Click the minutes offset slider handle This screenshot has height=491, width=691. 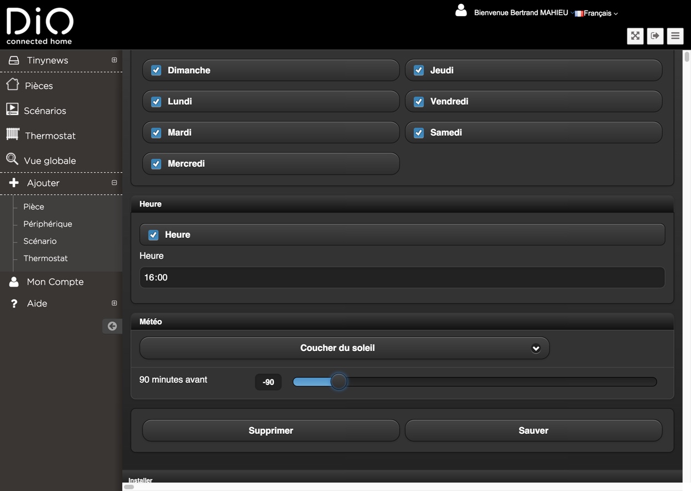pyautogui.click(x=338, y=382)
